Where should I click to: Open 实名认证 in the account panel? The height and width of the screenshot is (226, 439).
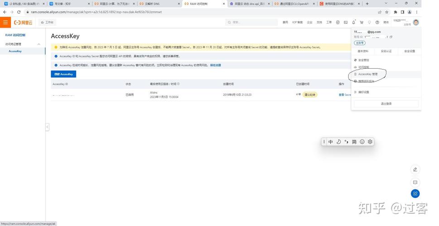click(386, 51)
